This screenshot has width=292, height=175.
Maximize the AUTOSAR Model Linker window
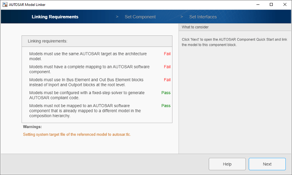271,4
